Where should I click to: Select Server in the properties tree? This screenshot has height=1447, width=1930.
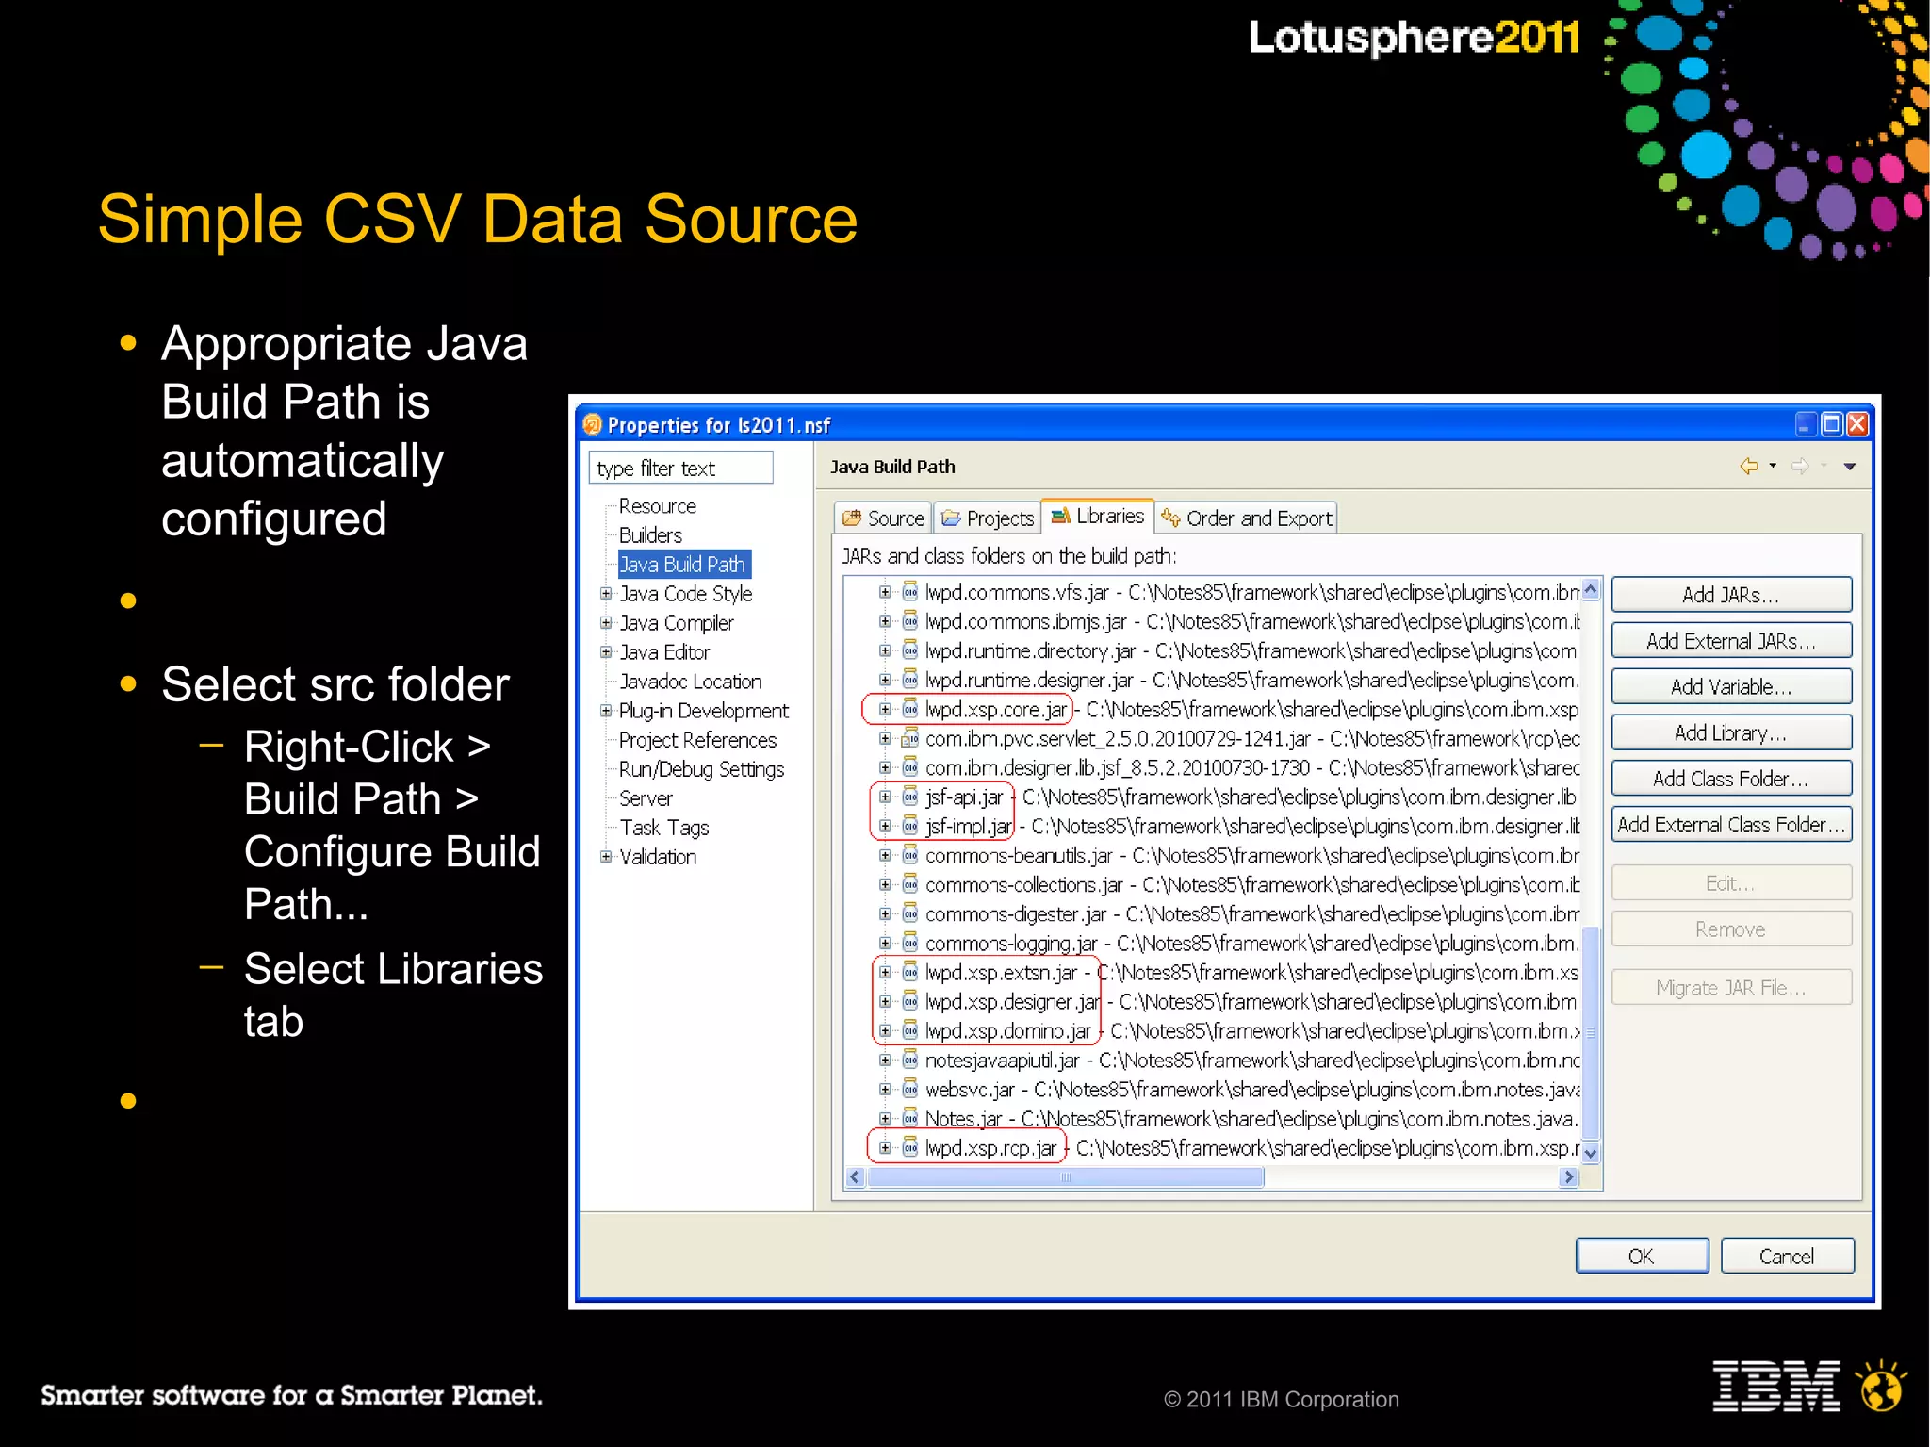click(646, 798)
